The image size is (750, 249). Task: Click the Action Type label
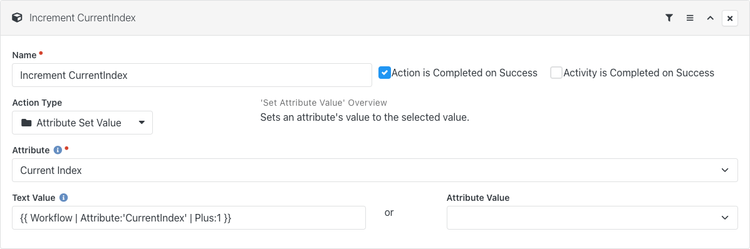(37, 103)
